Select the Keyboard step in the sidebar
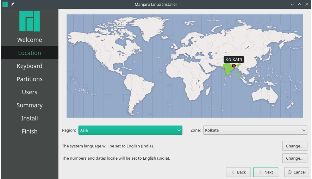The height and width of the screenshot is (179, 312). [x=29, y=66]
